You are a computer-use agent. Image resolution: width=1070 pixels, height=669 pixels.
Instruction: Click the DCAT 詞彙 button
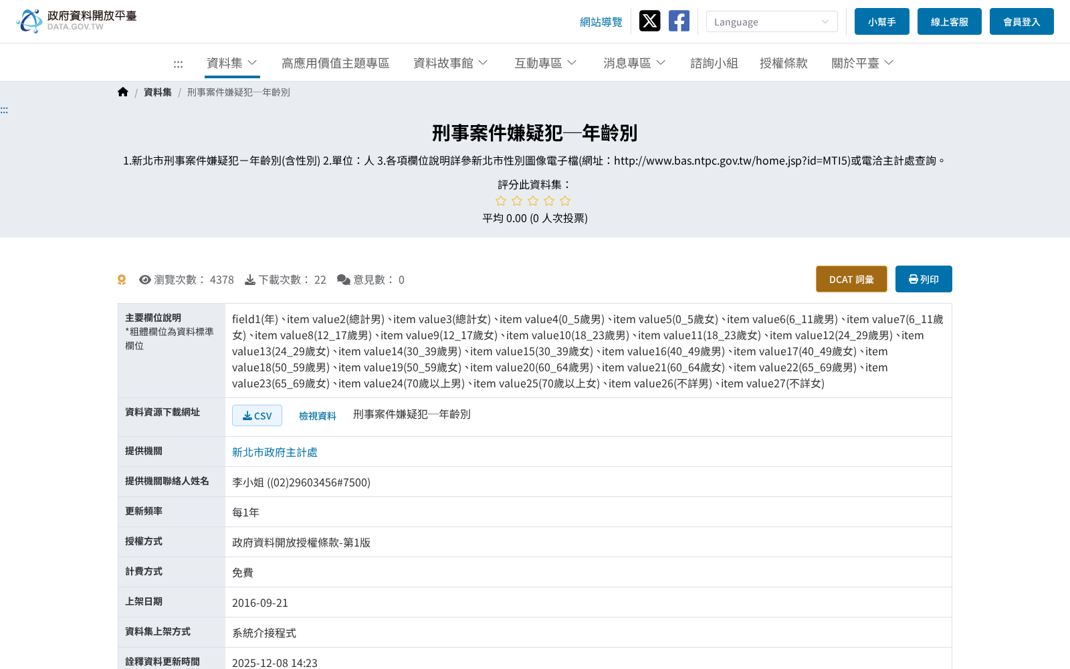[851, 279]
